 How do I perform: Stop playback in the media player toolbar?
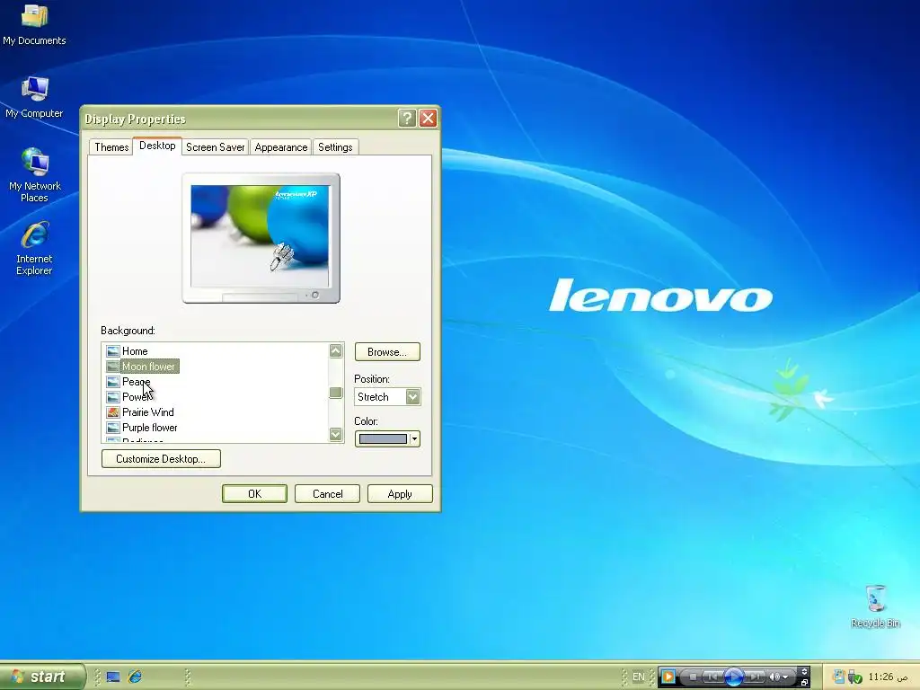click(693, 677)
